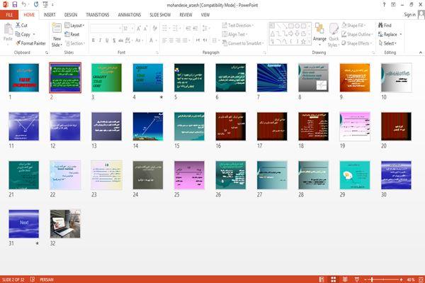Click the Save icon in quick access toolbar
This screenshot has height=283, width=425.
point(15,4)
